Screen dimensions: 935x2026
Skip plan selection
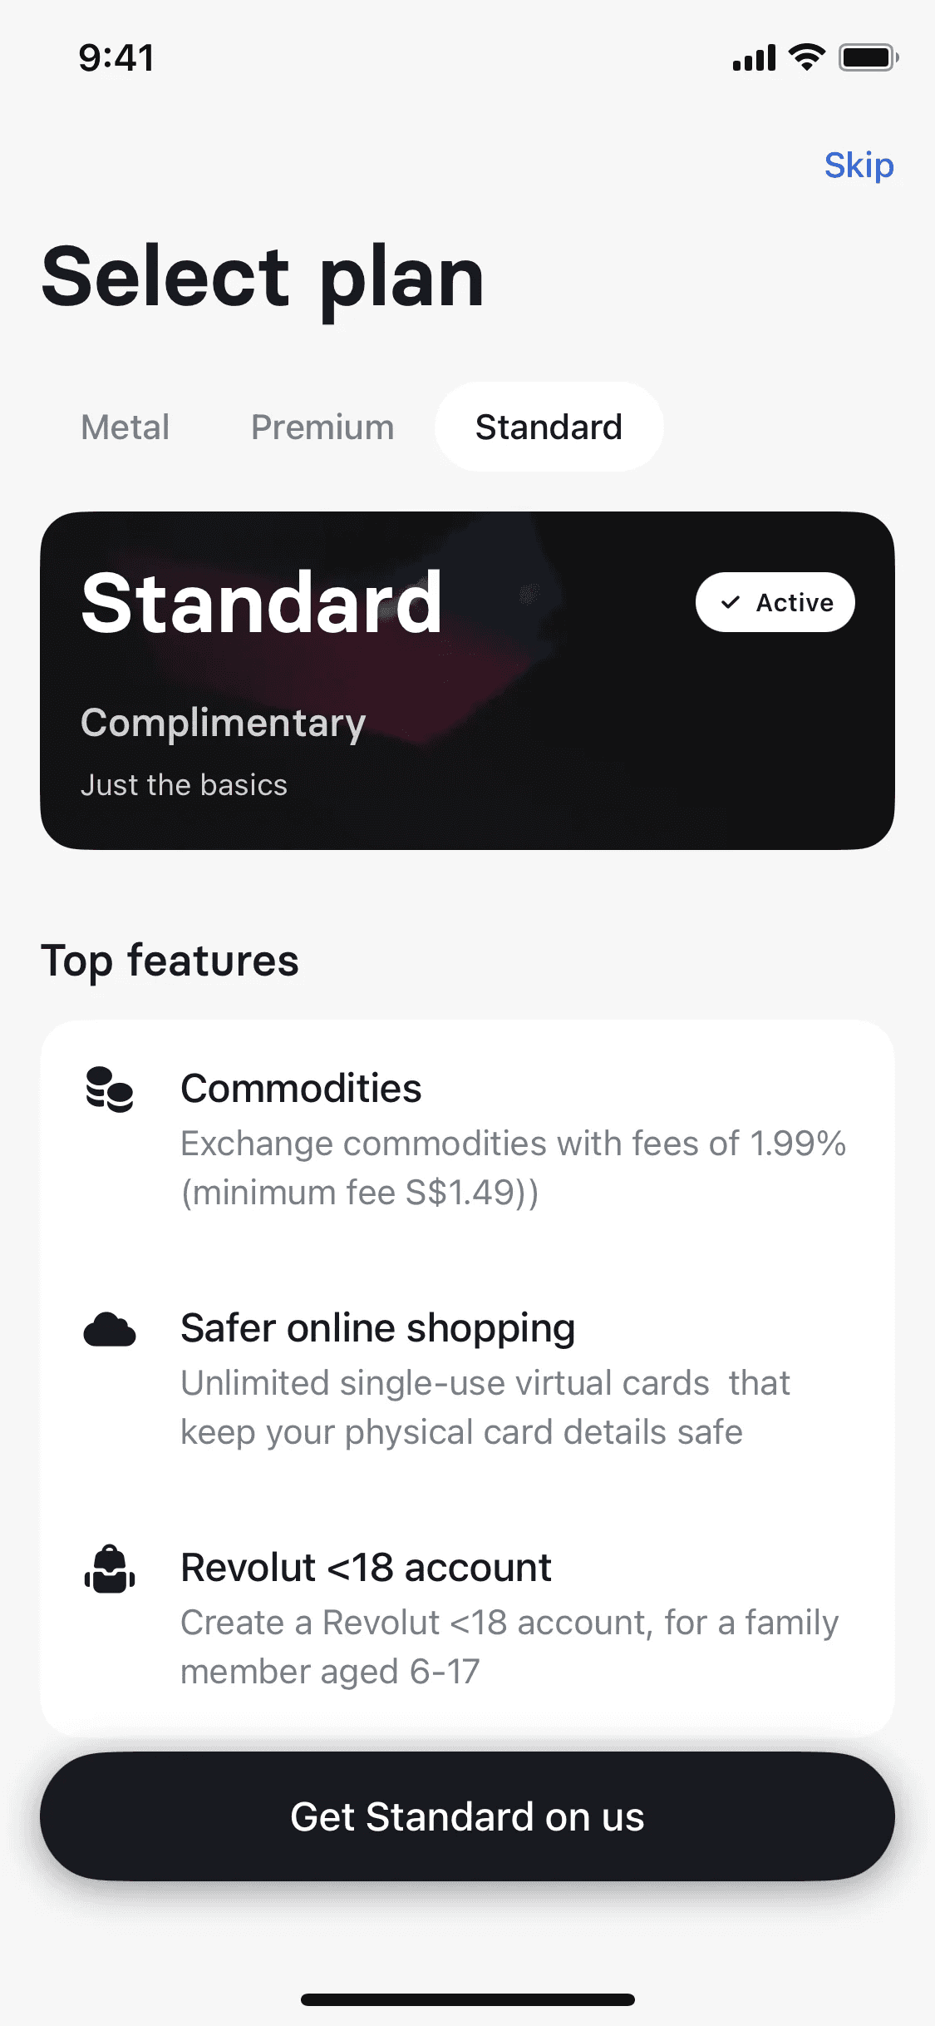click(x=859, y=165)
